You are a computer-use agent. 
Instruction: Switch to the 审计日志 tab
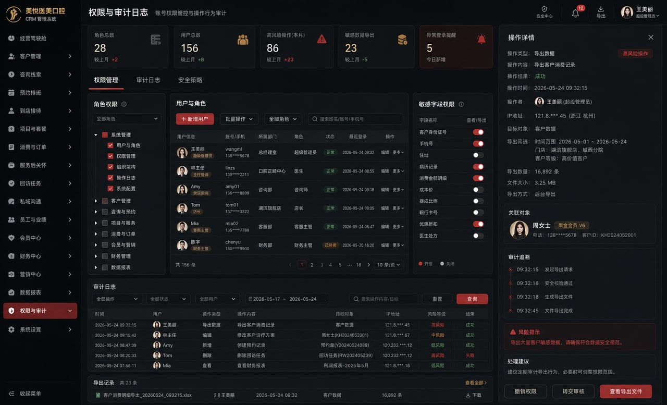[148, 80]
